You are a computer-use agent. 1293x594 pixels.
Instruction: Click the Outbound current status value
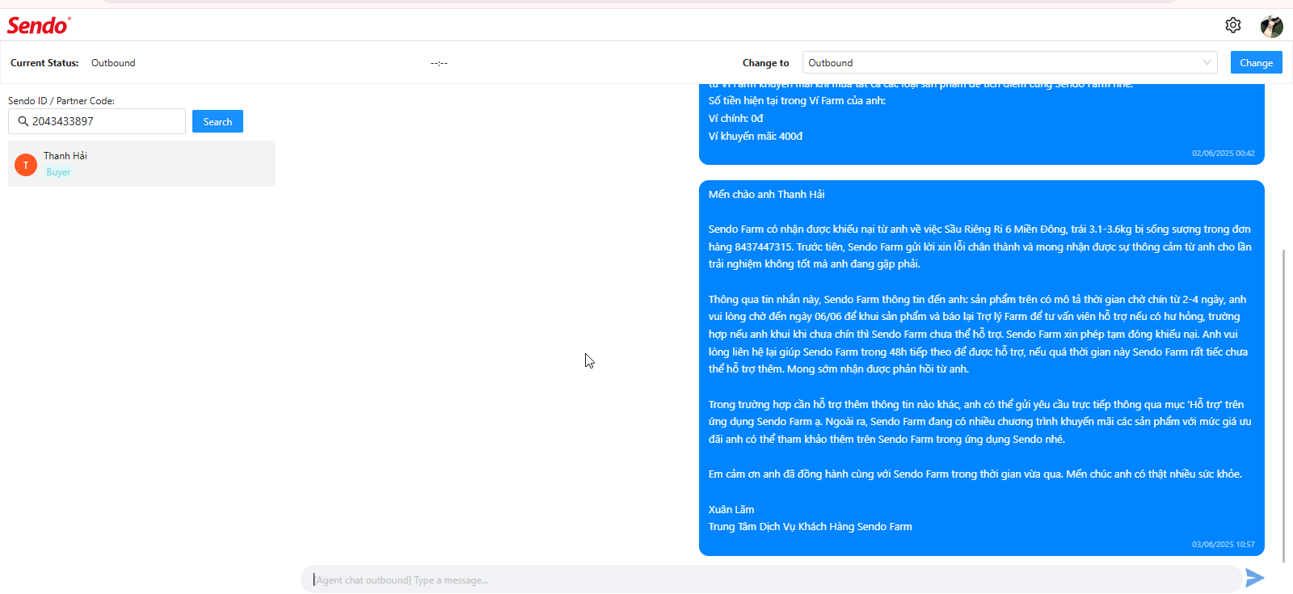pyautogui.click(x=113, y=63)
